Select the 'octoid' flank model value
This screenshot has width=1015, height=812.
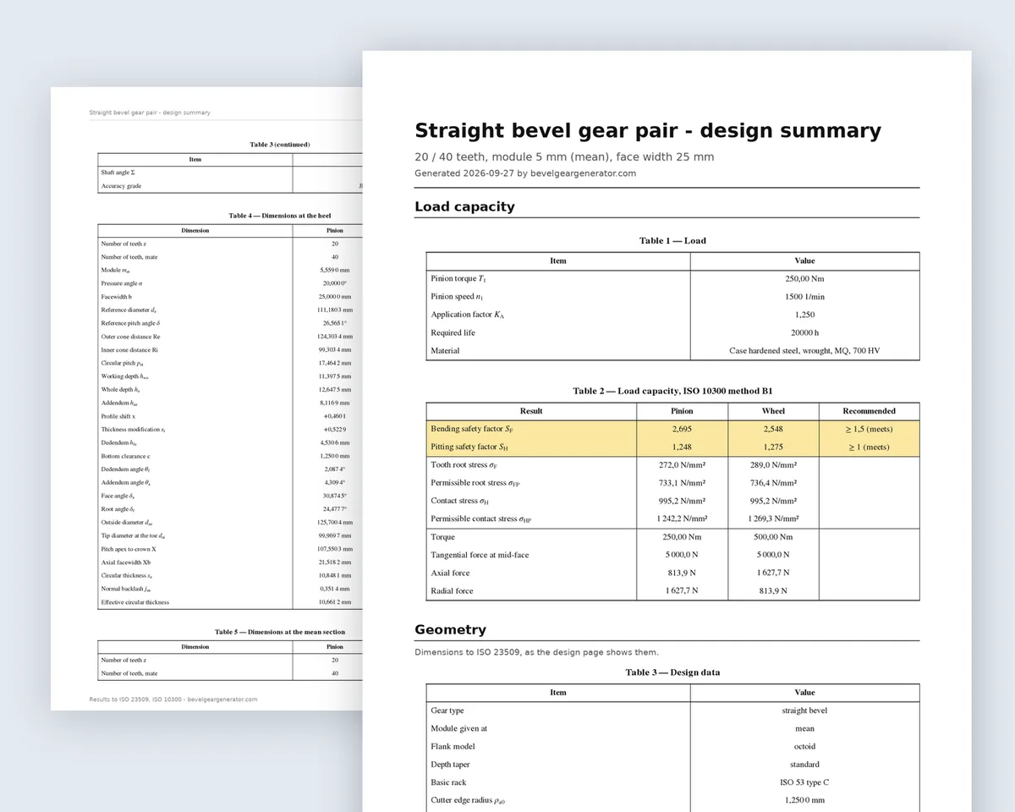804,746
